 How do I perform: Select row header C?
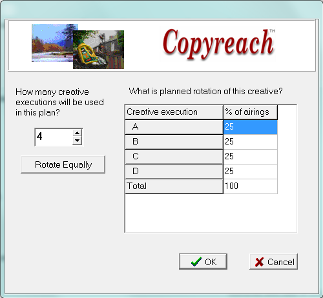click(174, 157)
